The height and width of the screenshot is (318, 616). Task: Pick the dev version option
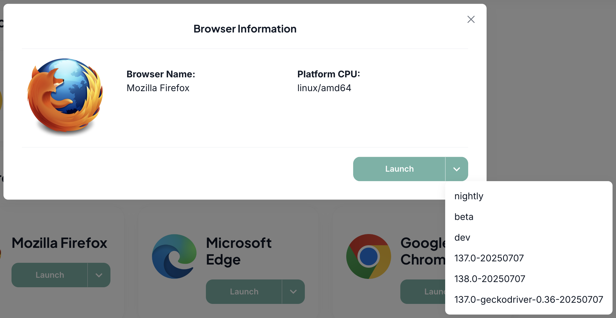click(529, 237)
